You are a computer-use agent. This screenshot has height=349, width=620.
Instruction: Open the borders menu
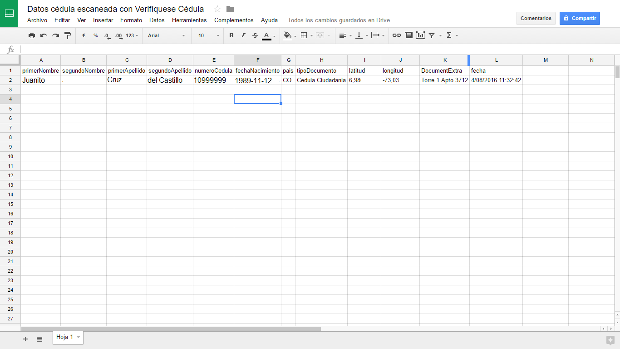click(307, 35)
